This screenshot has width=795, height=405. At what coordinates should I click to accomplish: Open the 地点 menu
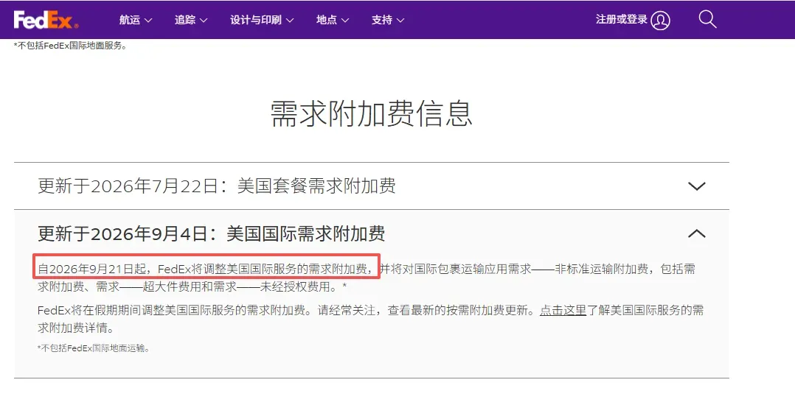click(333, 20)
